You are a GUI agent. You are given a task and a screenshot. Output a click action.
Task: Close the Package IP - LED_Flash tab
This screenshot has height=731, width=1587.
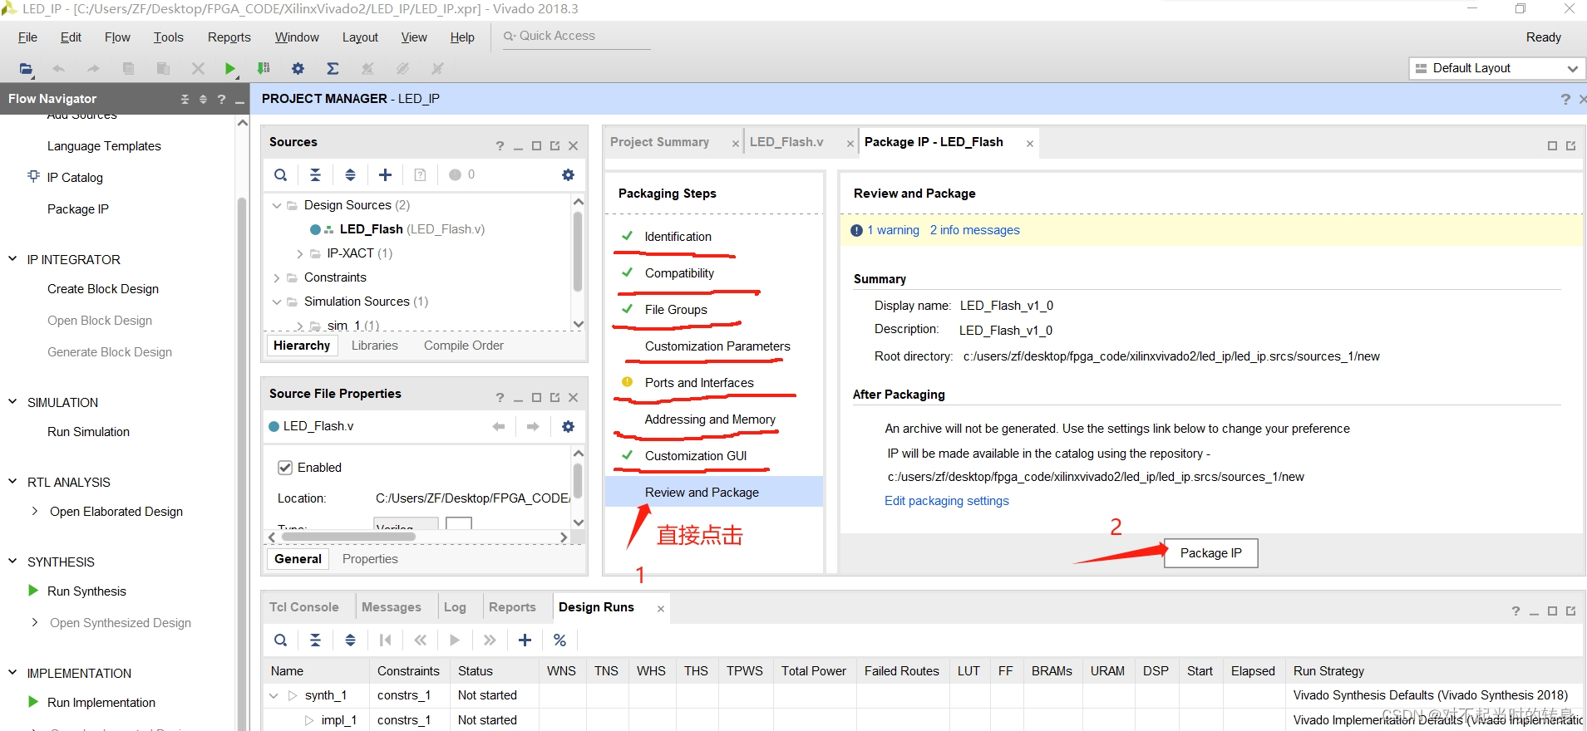point(1029,144)
